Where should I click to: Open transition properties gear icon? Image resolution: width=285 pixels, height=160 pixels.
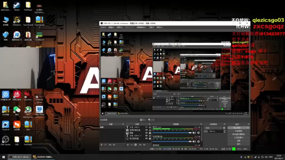(x=224, y=128)
